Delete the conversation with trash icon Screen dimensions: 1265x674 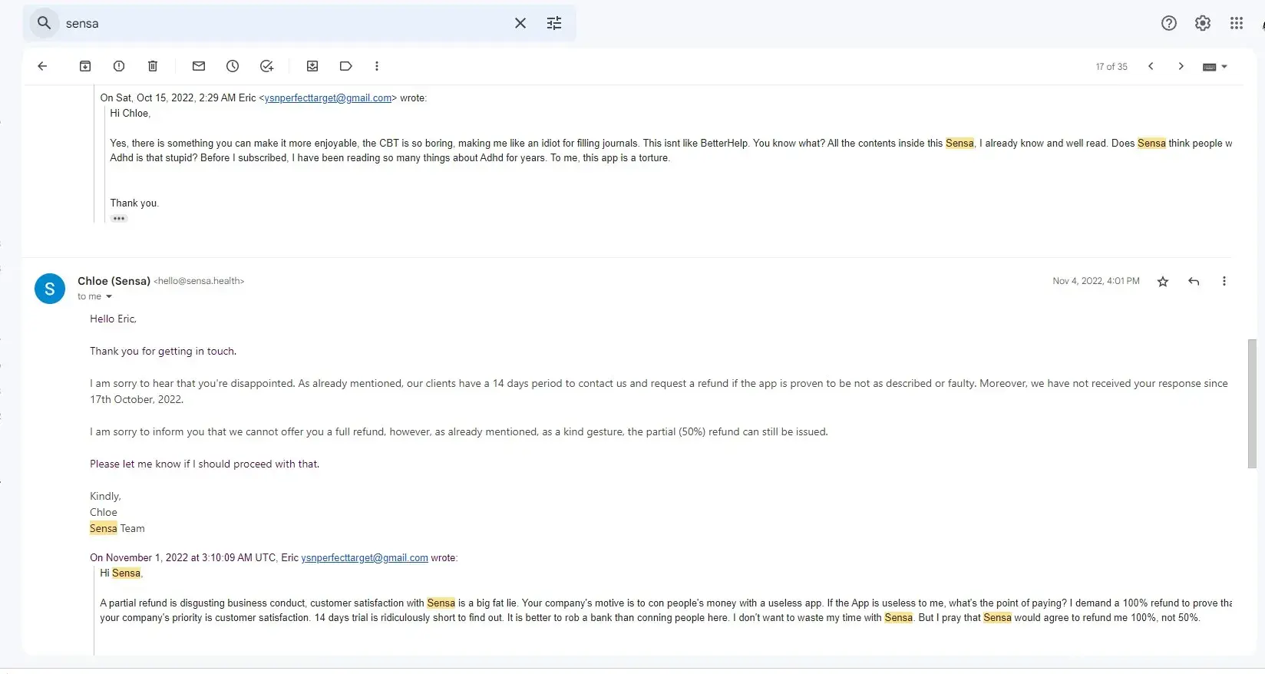[x=153, y=66]
